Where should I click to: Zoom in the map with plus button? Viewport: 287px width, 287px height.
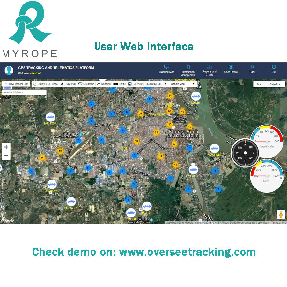click(x=6, y=147)
